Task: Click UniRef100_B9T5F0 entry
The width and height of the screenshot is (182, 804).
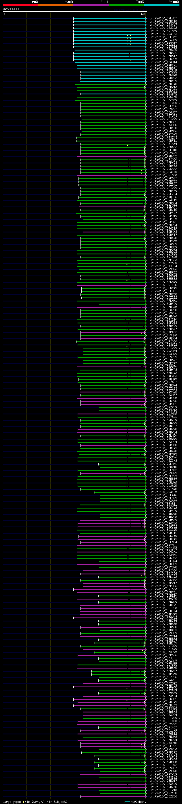Action: click(163, 31)
